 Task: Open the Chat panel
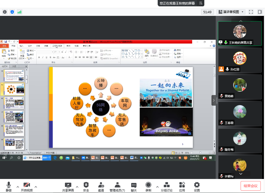134,185
